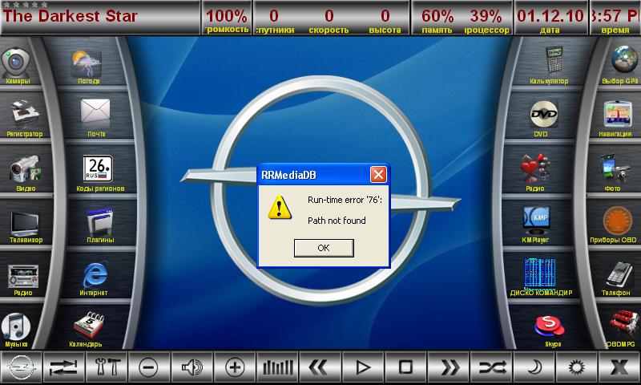Open the equalizer bars button
Viewport: 641px width, 385px height.
pyautogui.click(x=277, y=367)
